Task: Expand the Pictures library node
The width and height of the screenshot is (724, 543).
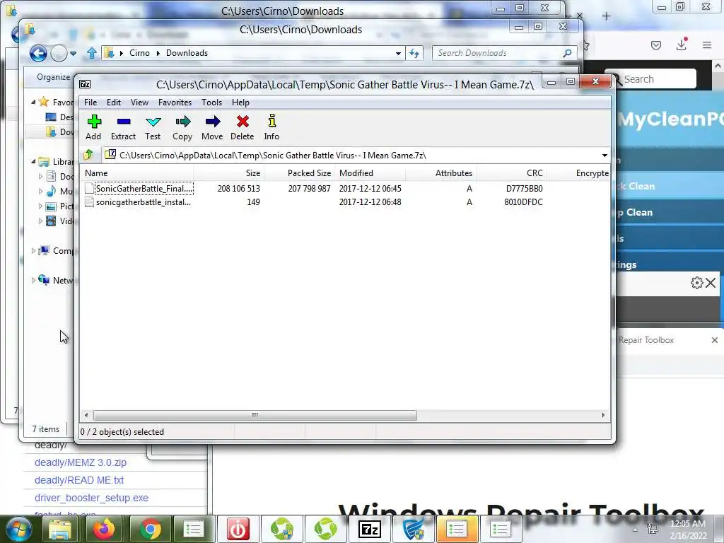Action: (40, 206)
